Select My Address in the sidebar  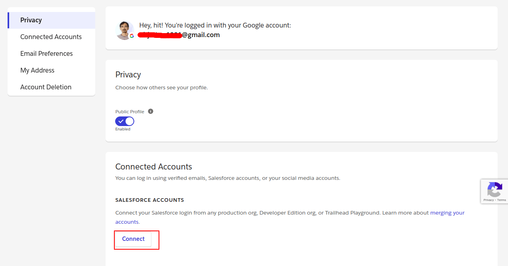(x=37, y=70)
